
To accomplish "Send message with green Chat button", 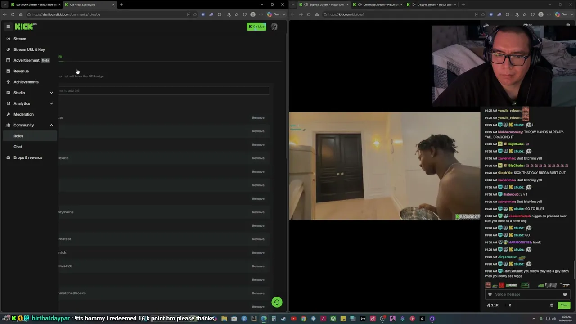I will (564, 306).
